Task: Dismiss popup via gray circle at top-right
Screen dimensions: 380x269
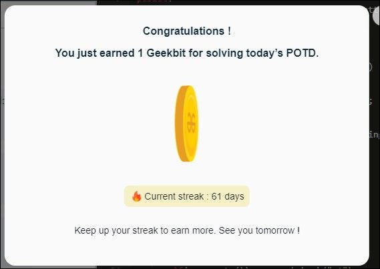Action: (x=377, y=16)
